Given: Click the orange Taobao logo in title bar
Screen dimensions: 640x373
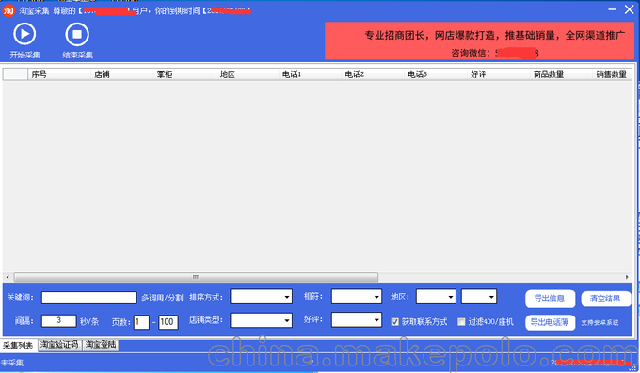Looking at the screenshot, I should coord(8,10).
